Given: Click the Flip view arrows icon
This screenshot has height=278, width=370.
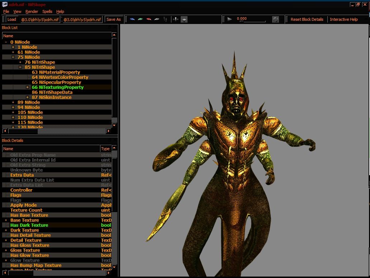Looking at the screenshot, I should 176,19.
